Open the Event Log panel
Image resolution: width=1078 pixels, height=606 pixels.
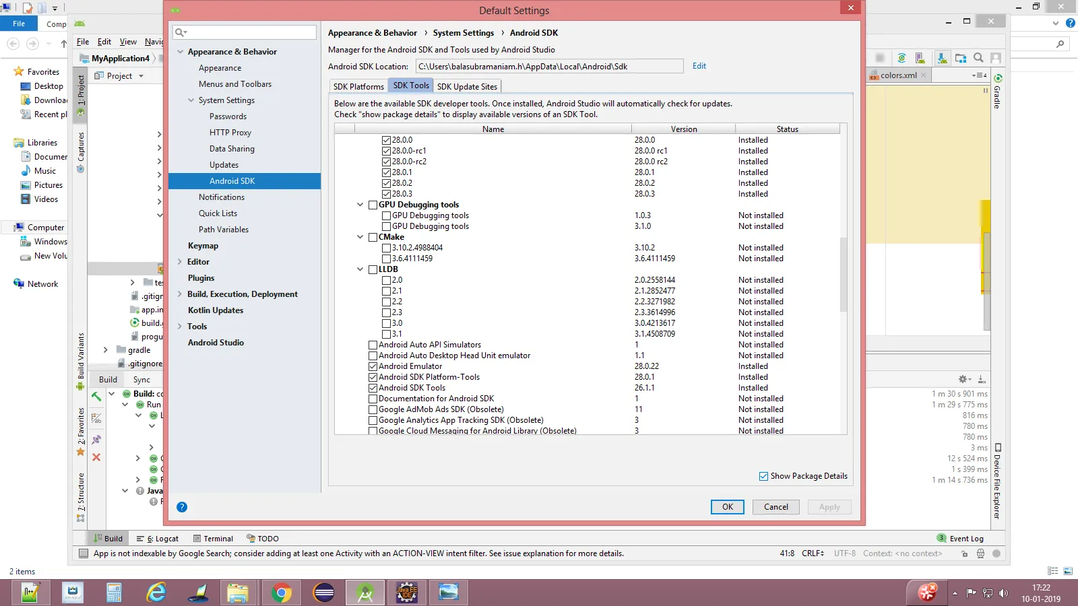click(x=961, y=539)
